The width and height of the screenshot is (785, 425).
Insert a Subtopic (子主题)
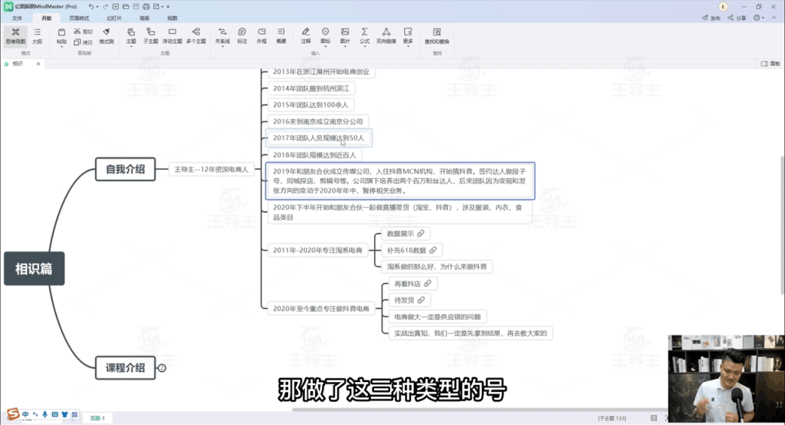151,36
